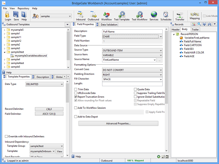Open the Outbound templates toolbar icon

(x=93, y=14)
